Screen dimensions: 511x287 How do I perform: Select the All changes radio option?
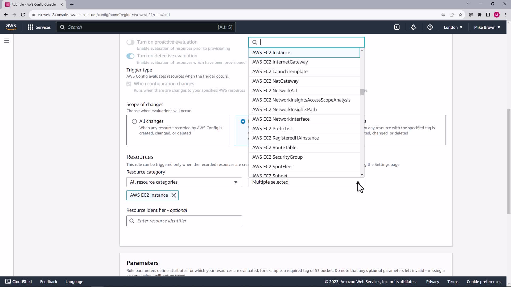[x=134, y=121]
